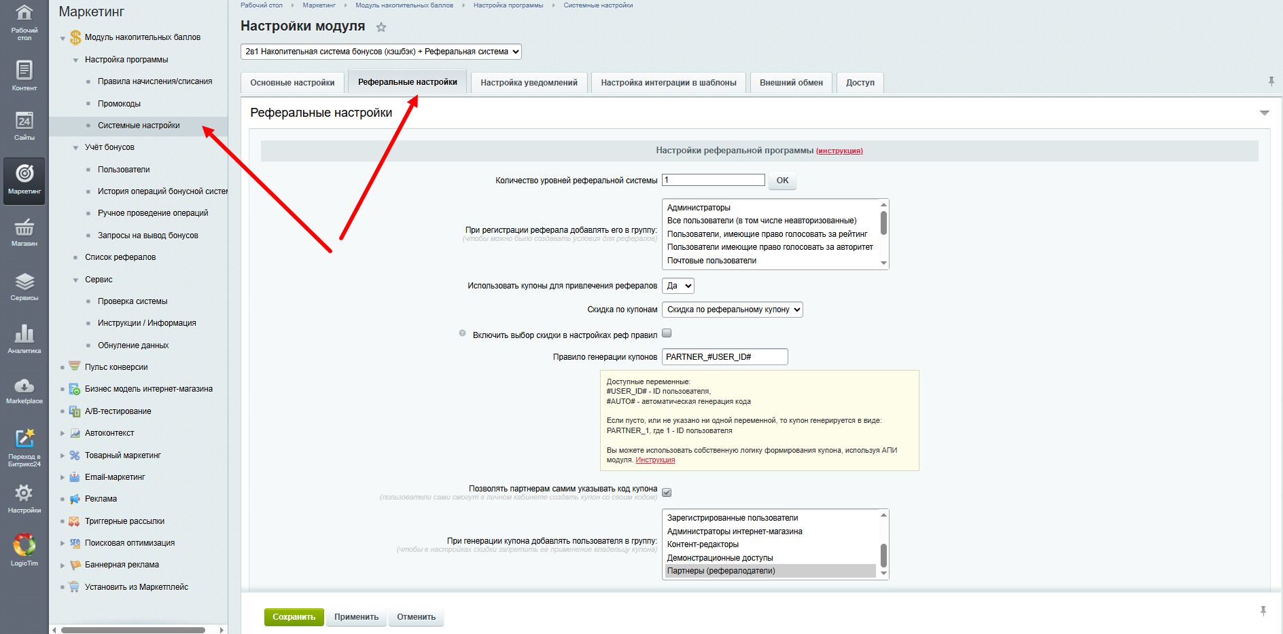Open the Сайты sidebar section

pyautogui.click(x=24, y=125)
